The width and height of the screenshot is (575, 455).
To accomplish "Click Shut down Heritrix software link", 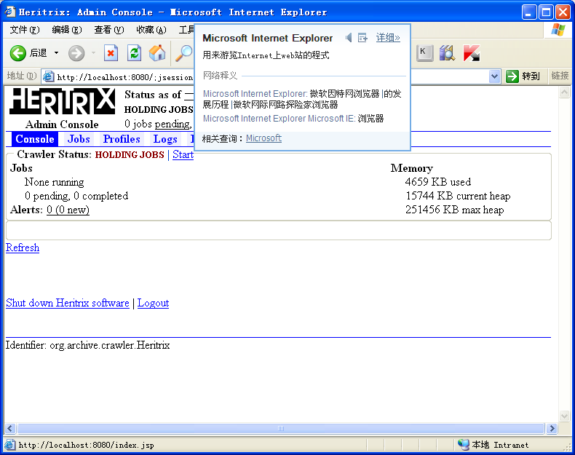I will point(68,303).
